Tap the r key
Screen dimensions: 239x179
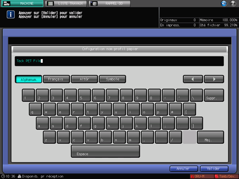point(78,109)
